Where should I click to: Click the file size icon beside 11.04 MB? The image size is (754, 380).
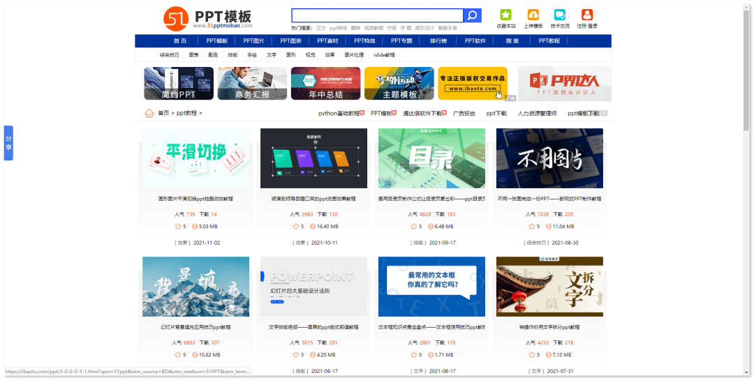pos(548,227)
